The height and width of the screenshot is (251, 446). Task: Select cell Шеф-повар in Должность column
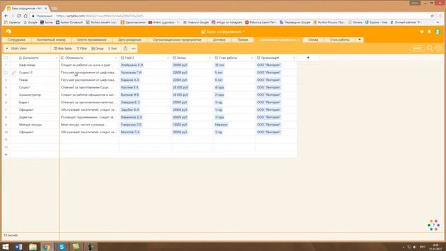tap(34, 65)
